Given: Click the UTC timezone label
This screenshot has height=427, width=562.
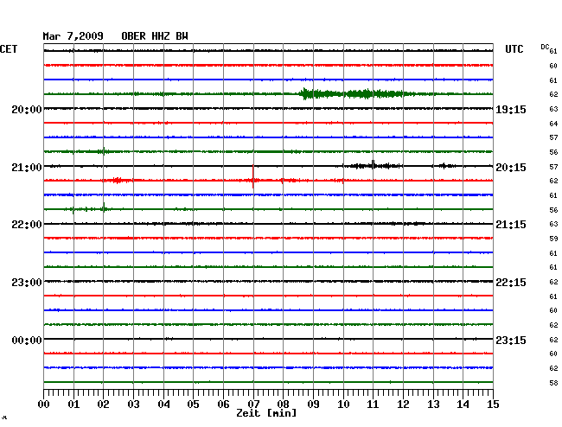Looking at the screenshot, I should [x=514, y=48].
